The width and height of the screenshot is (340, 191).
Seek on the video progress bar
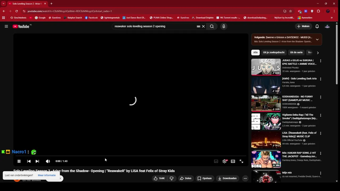[131, 156]
